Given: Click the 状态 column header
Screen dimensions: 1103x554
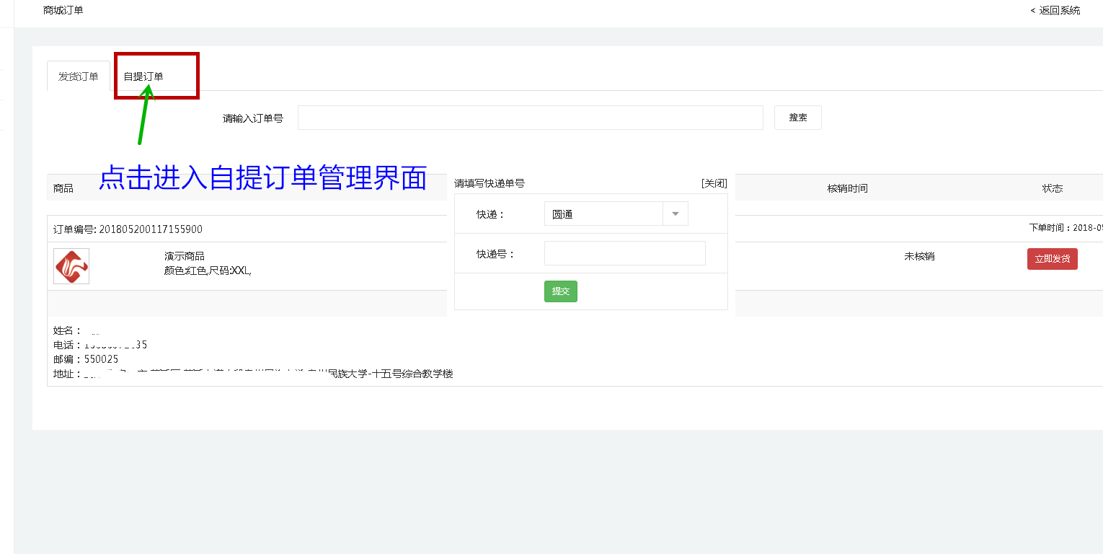Looking at the screenshot, I should tap(1052, 188).
